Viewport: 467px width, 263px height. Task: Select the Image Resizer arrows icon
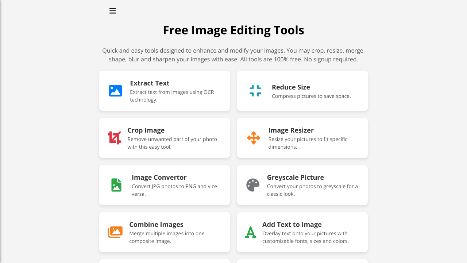point(253,138)
